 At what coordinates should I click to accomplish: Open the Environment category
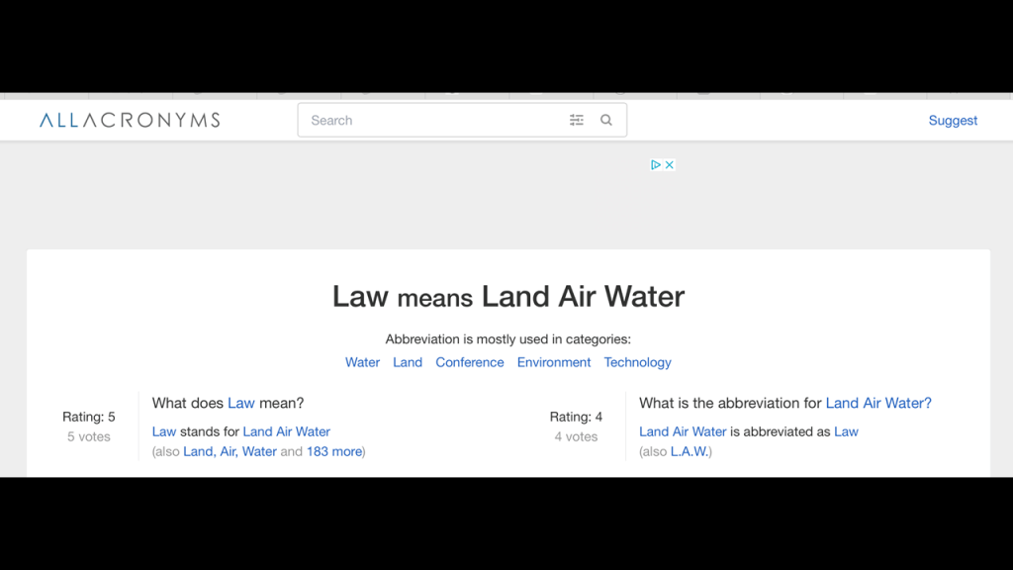coord(554,362)
